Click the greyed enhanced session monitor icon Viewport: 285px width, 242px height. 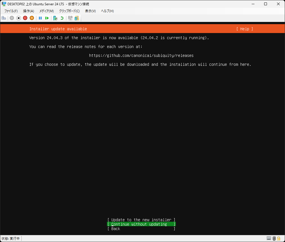(x=70, y=18)
